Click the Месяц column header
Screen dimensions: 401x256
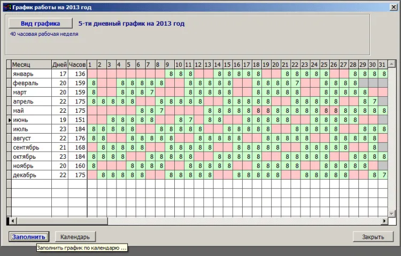click(x=32, y=65)
